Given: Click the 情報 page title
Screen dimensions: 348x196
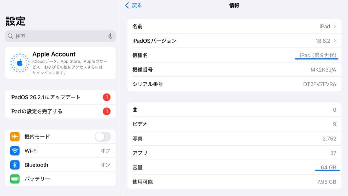Looking at the screenshot, I should [x=234, y=5].
